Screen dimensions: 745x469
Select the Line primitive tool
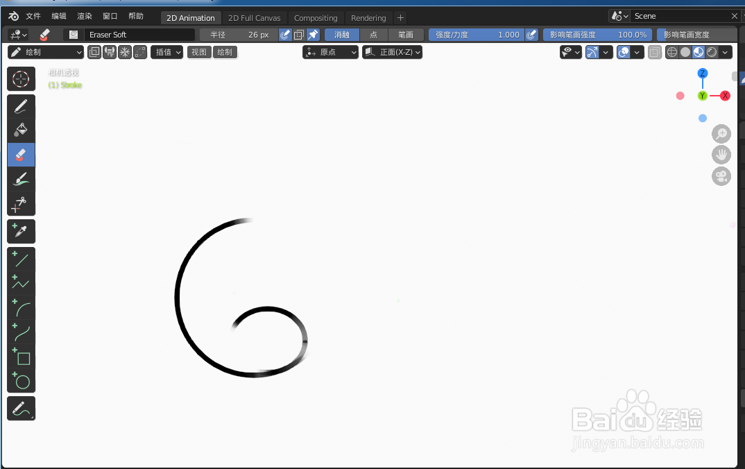[21, 259]
